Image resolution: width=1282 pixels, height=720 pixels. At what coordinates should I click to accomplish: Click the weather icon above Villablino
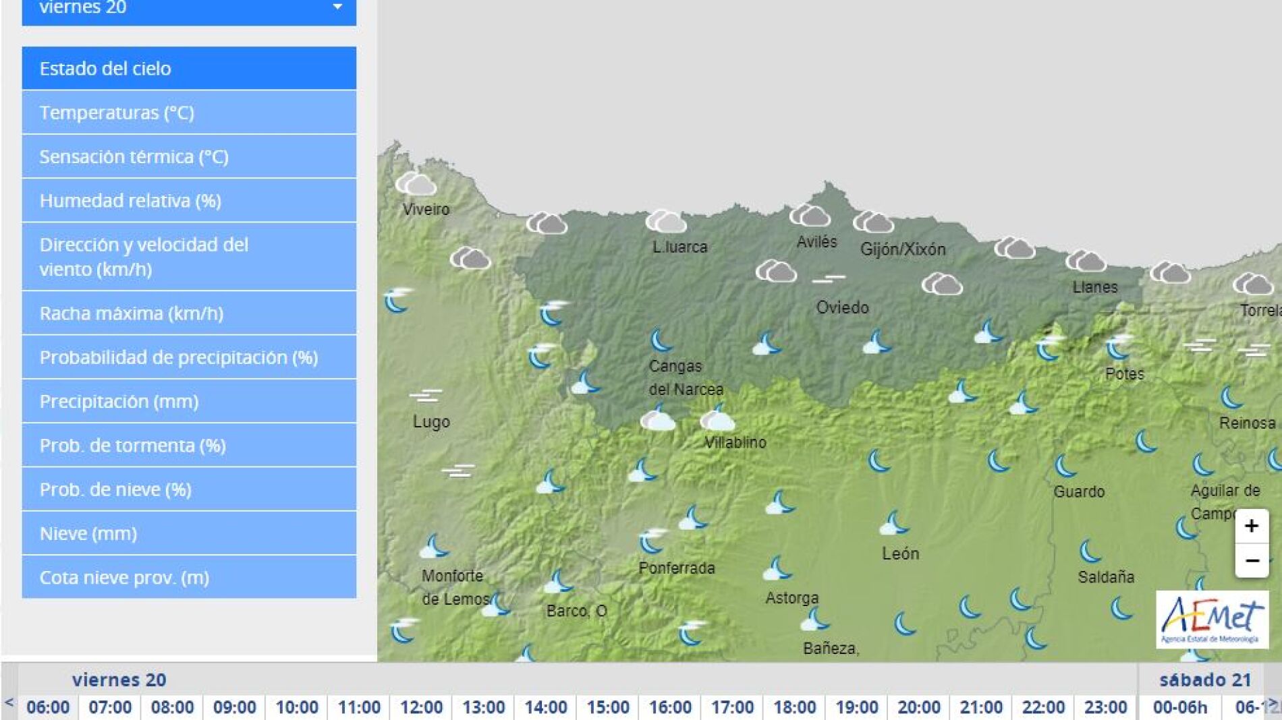coord(717,419)
